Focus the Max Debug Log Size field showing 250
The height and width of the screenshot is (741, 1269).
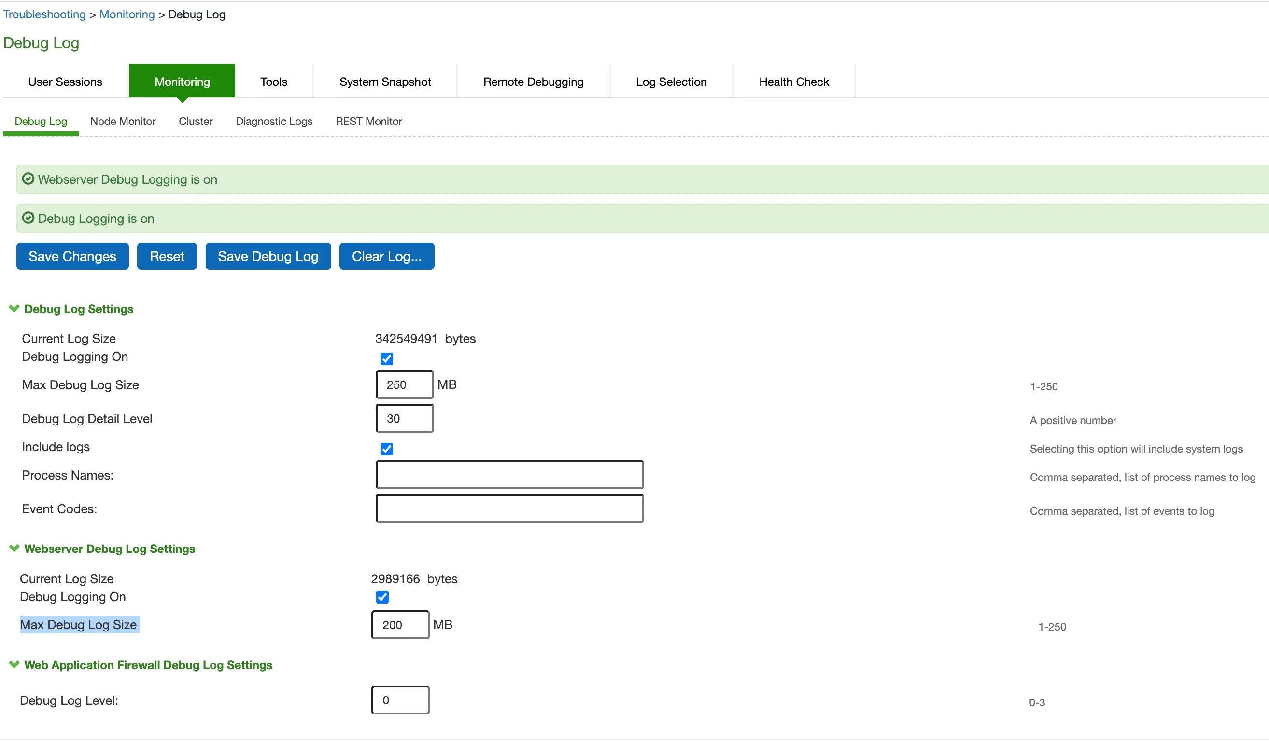click(x=405, y=385)
